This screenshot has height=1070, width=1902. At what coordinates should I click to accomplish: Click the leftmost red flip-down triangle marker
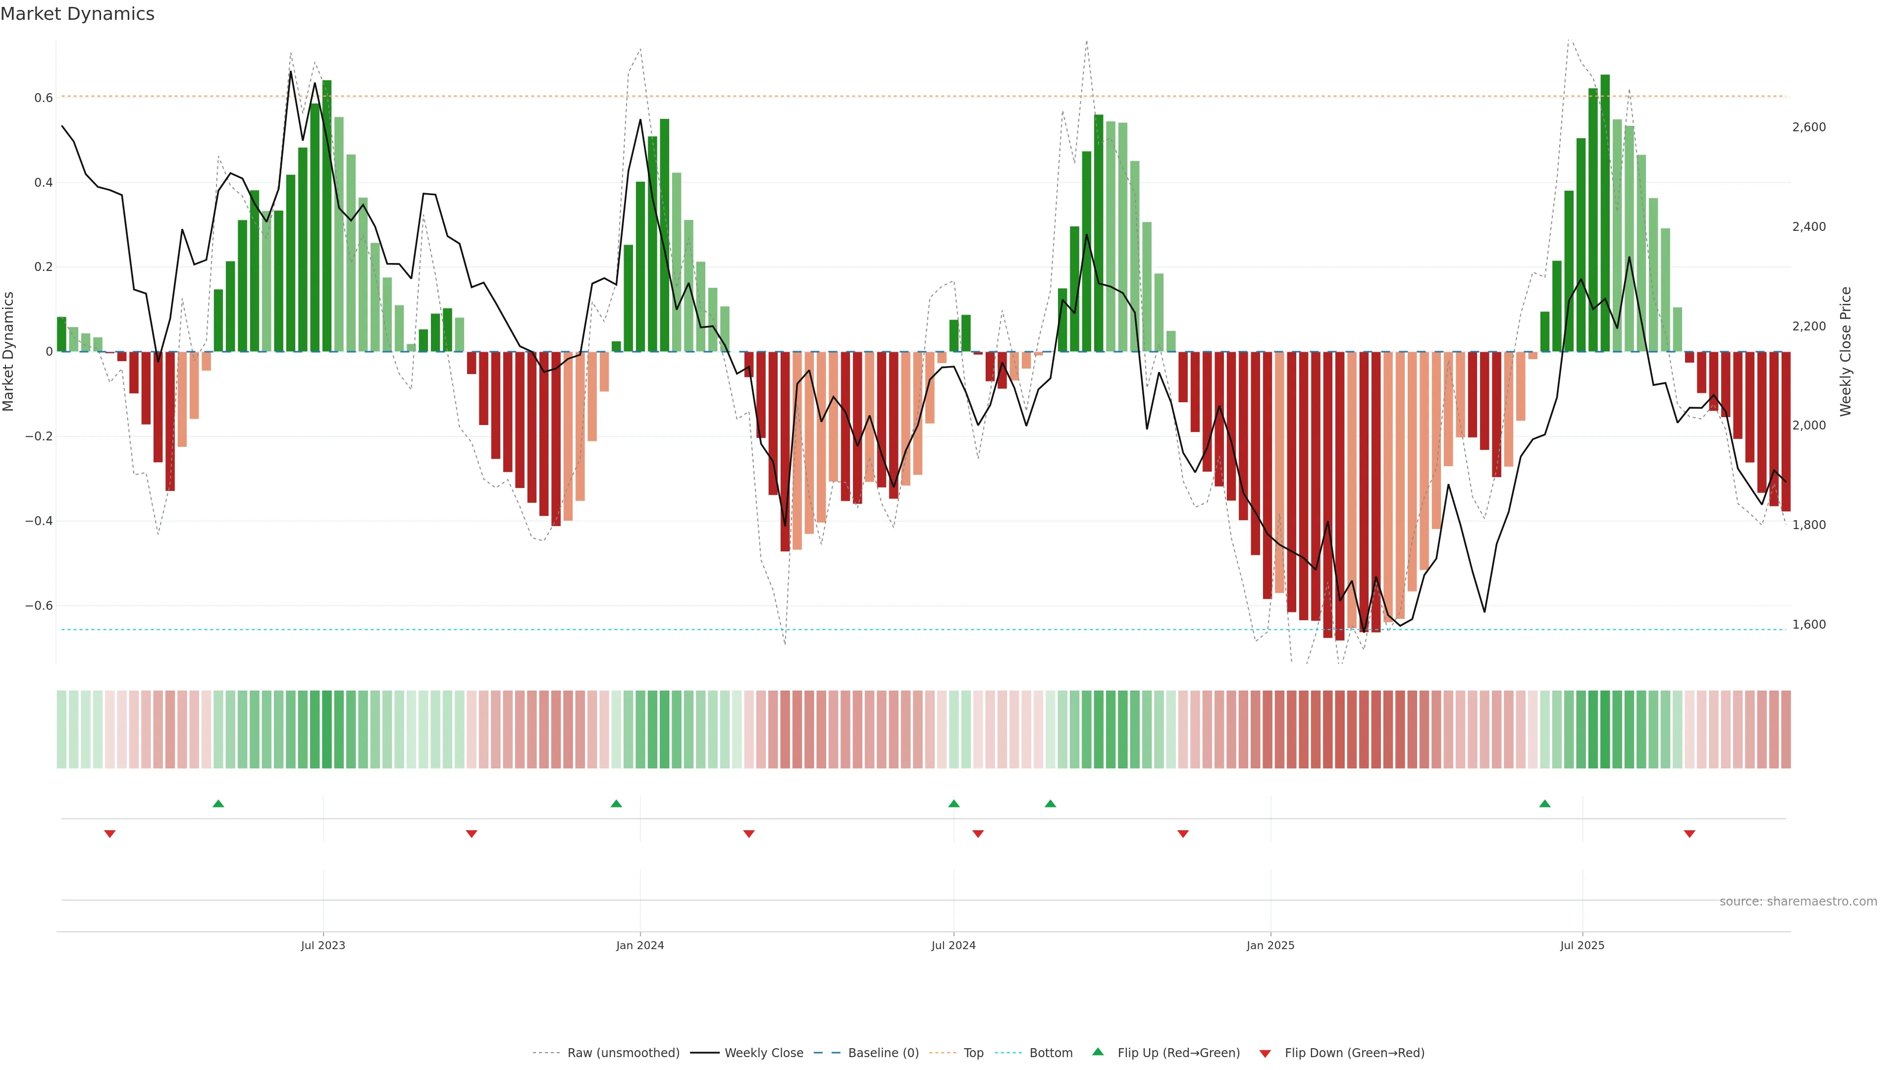click(x=110, y=834)
